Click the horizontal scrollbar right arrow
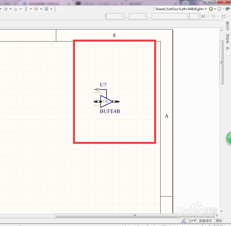 (217, 216)
